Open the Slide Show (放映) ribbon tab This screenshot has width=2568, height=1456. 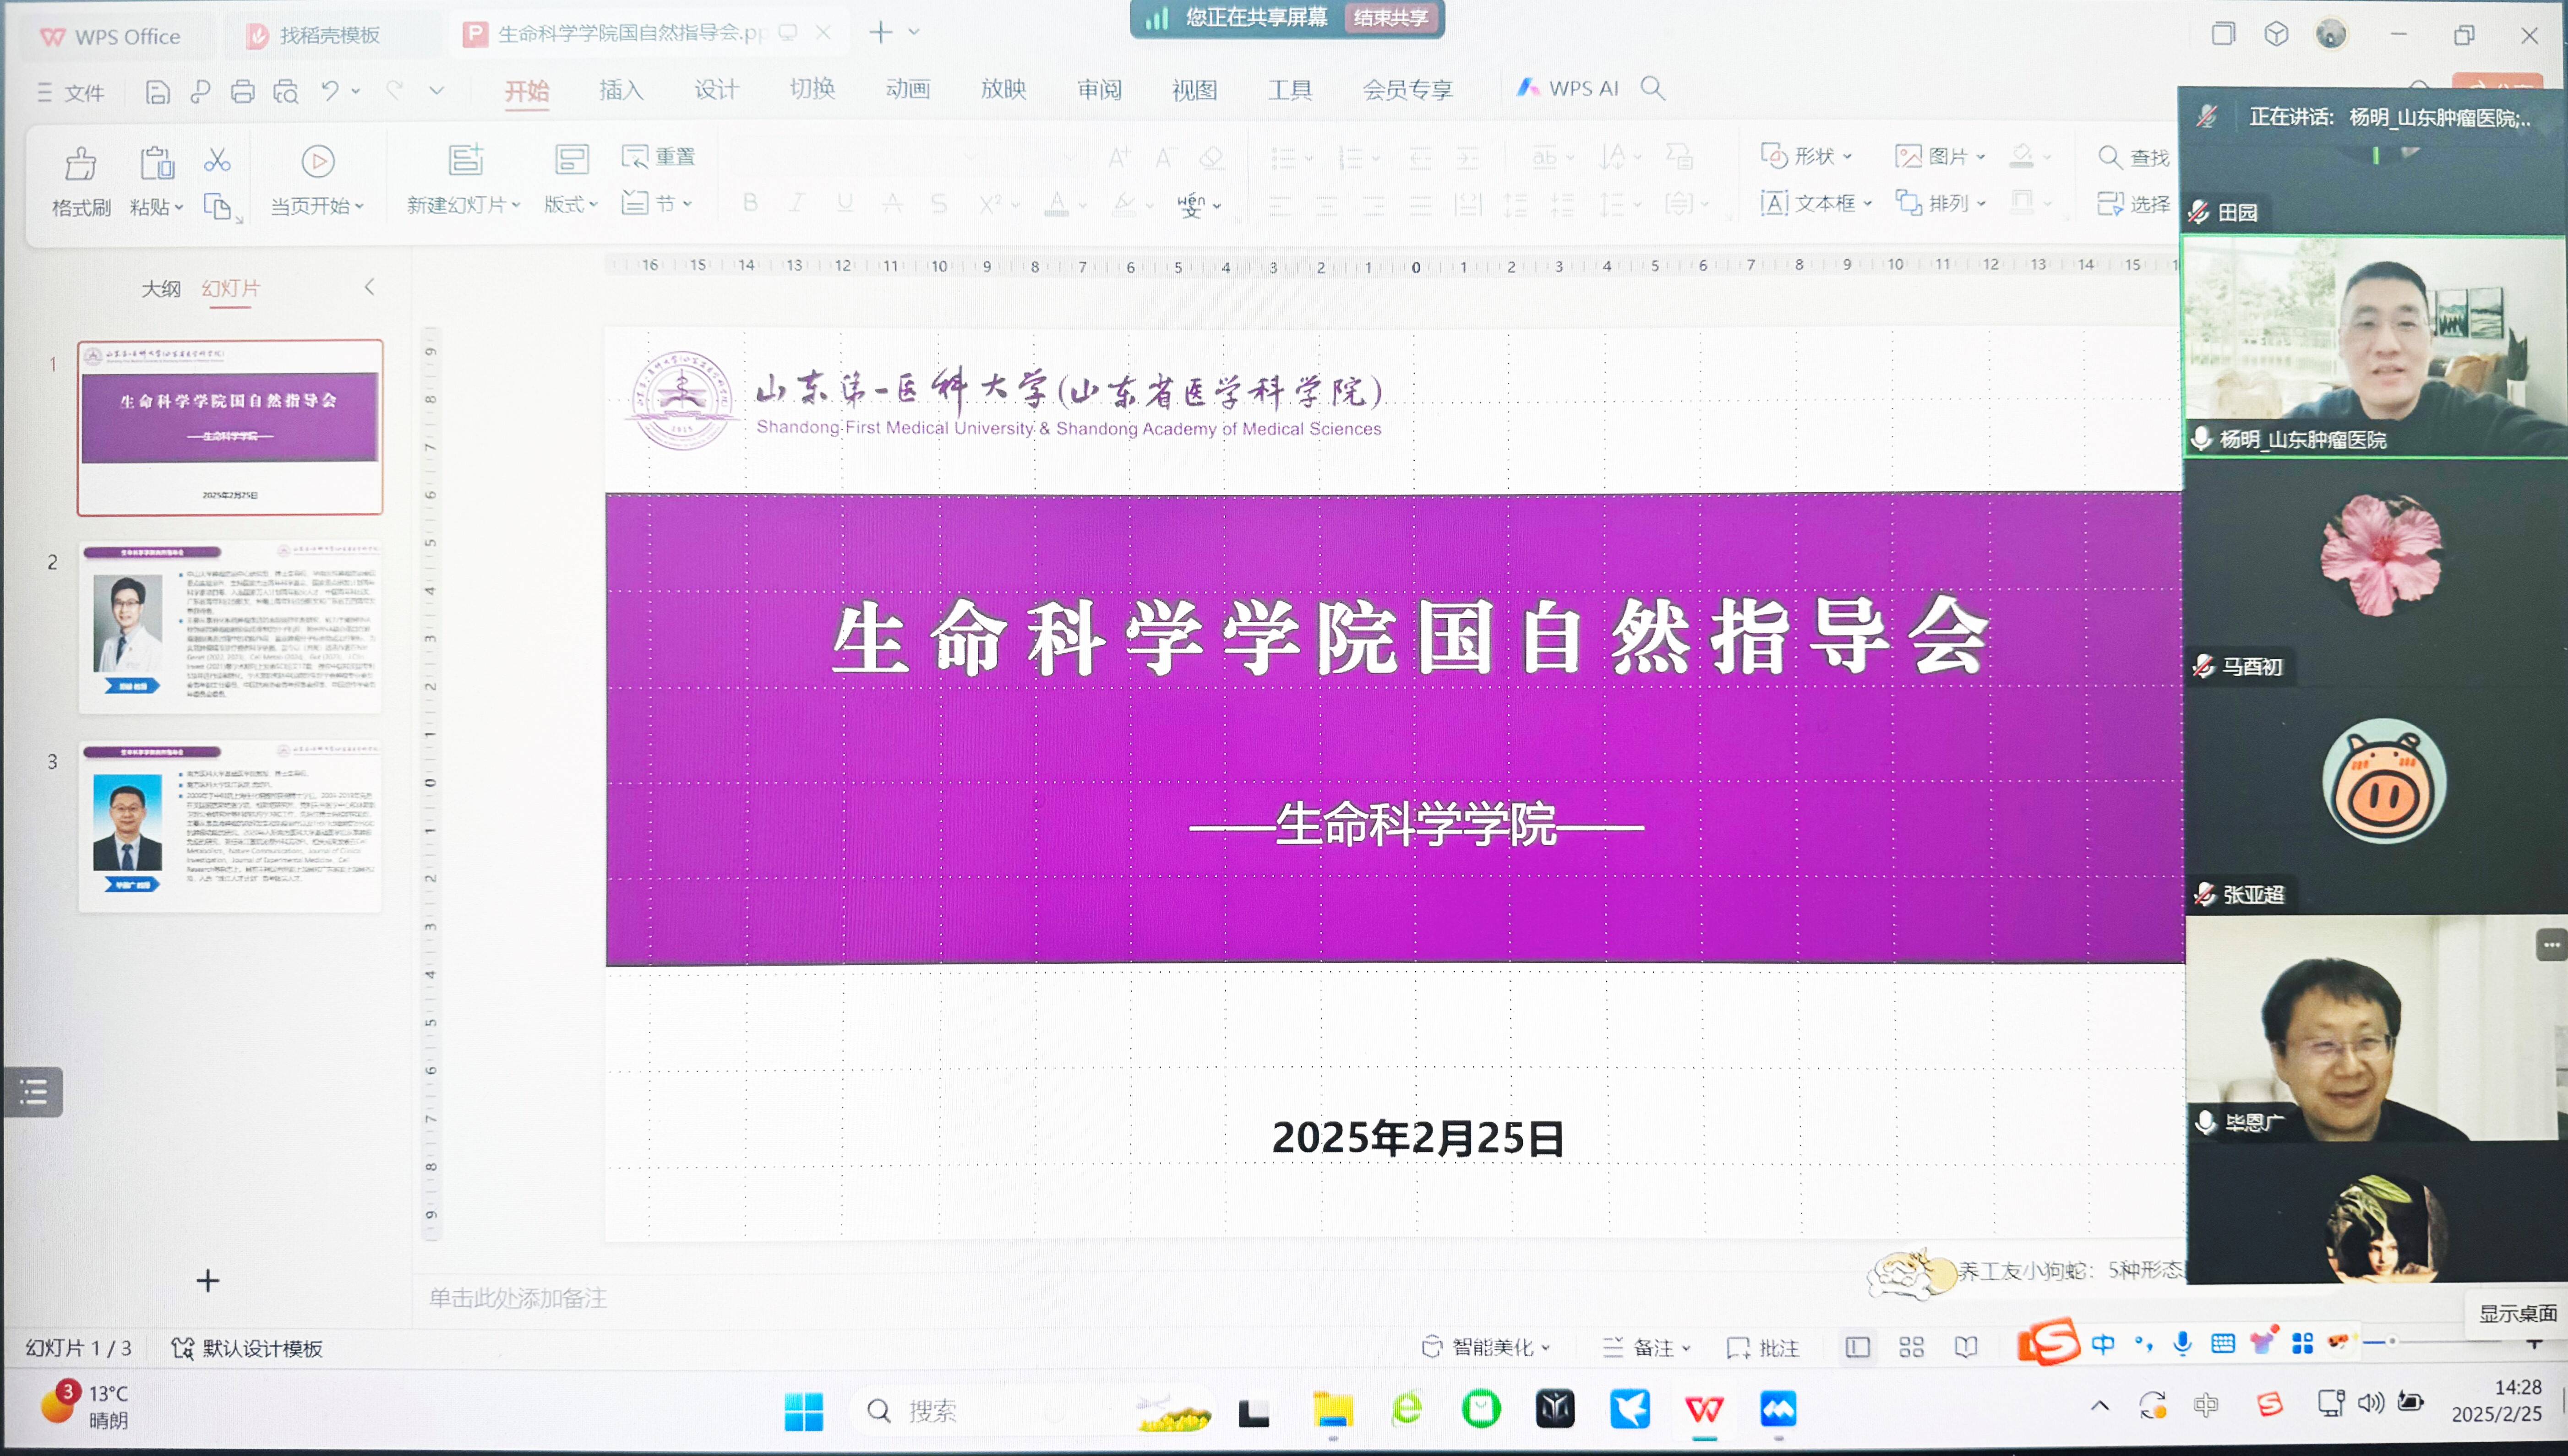1003,88
